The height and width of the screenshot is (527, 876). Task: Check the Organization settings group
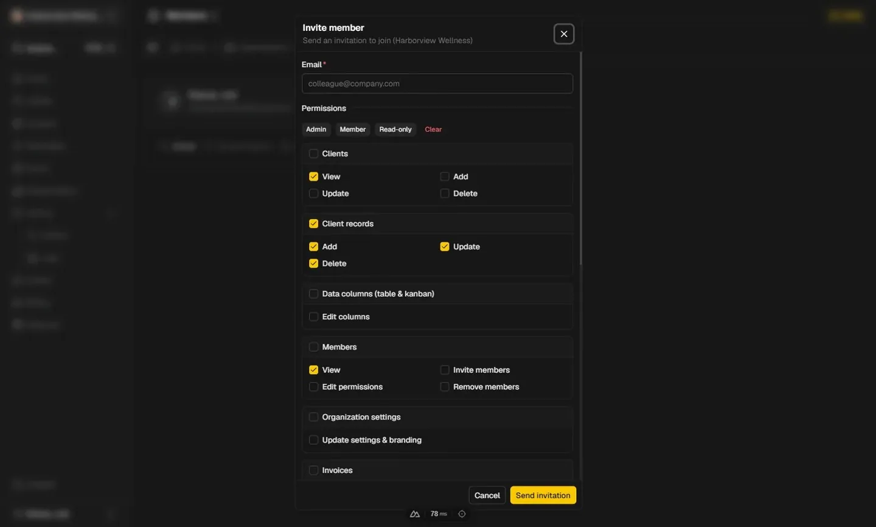(313, 417)
